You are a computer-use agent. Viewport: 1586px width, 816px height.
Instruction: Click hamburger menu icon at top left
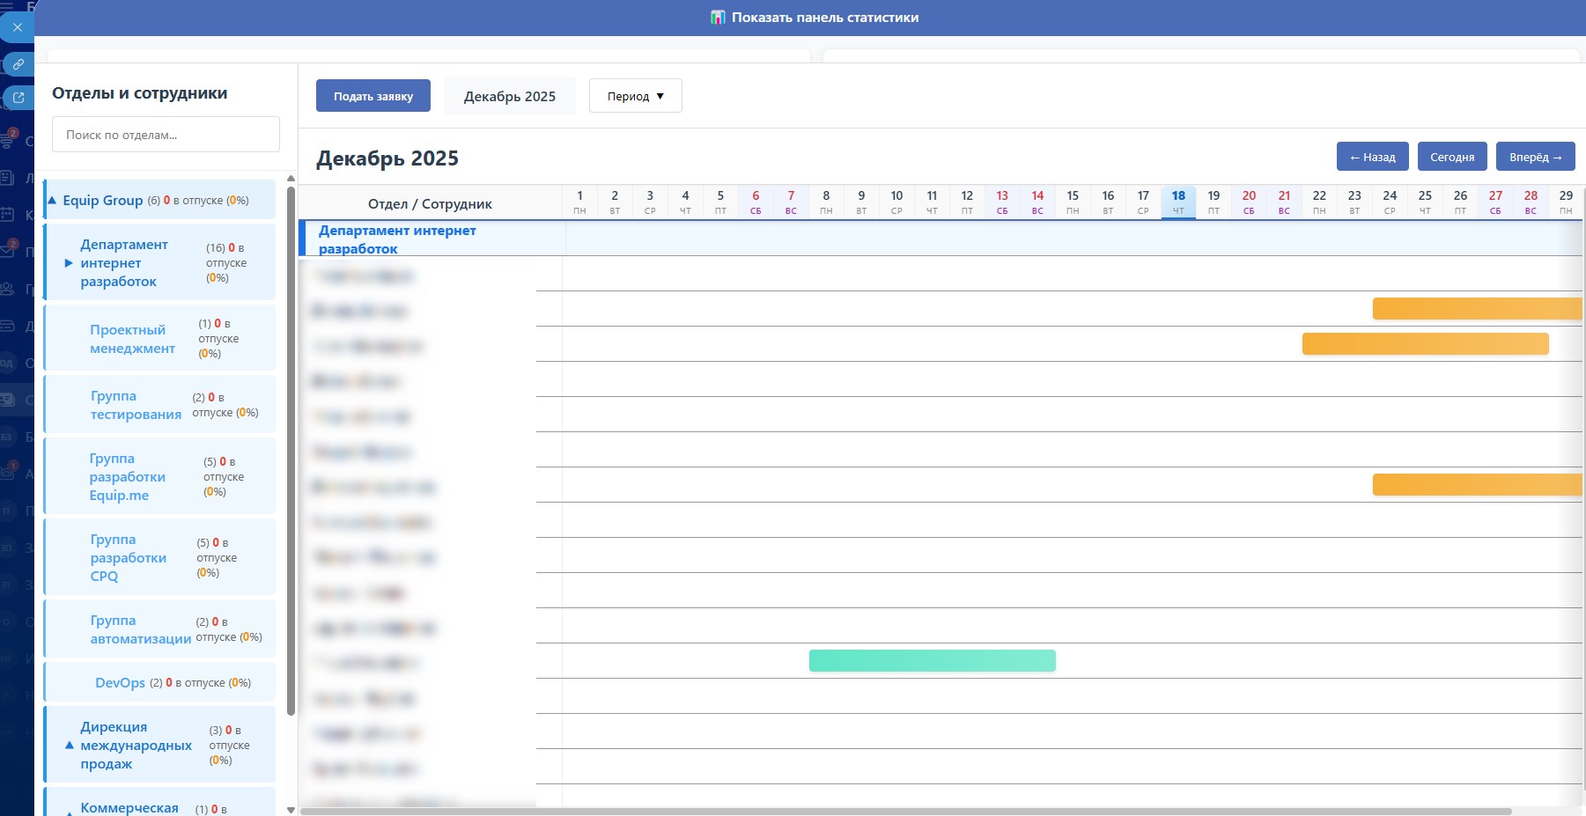[7, 6]
